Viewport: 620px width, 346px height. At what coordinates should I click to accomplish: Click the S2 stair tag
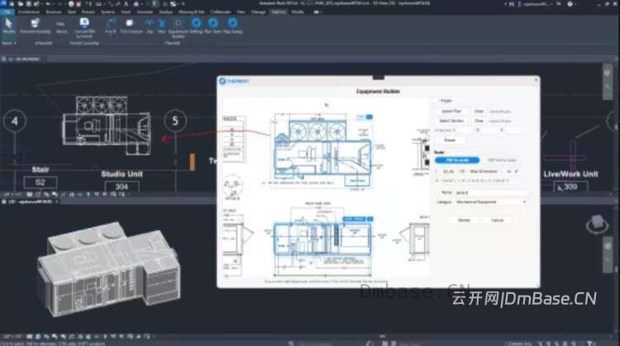[x=41, y=182]
